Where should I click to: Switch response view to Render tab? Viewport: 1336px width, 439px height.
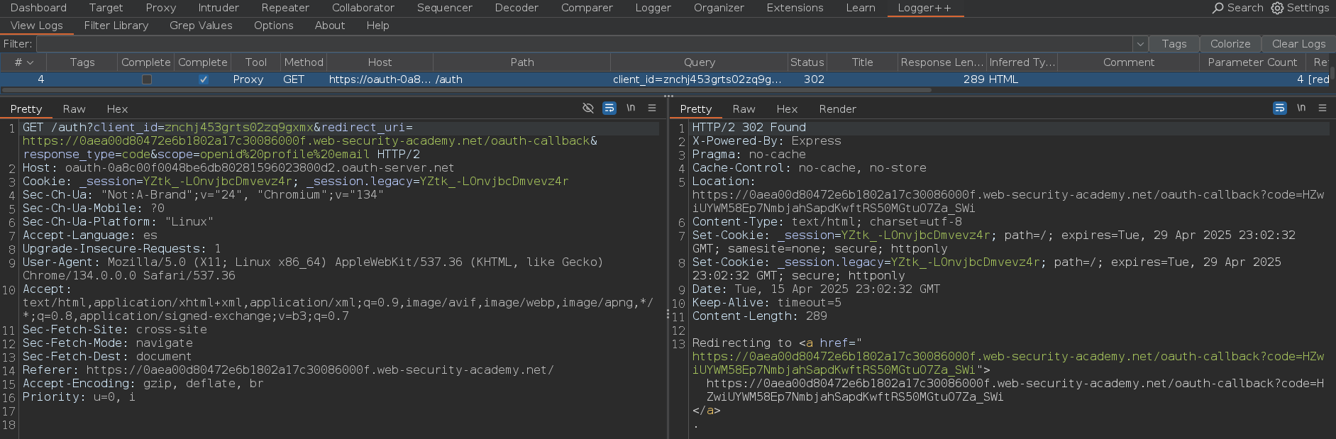click(837, 109)
